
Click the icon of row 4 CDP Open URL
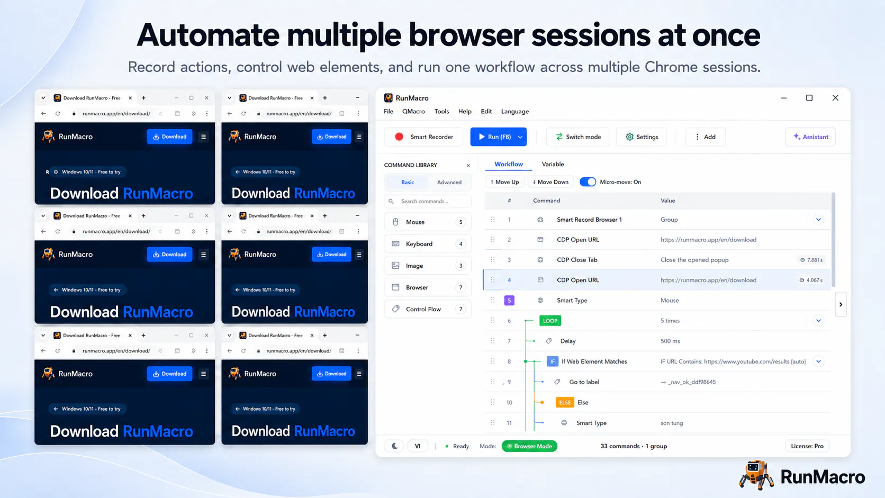pyautogui.click(x=540, y=280)
